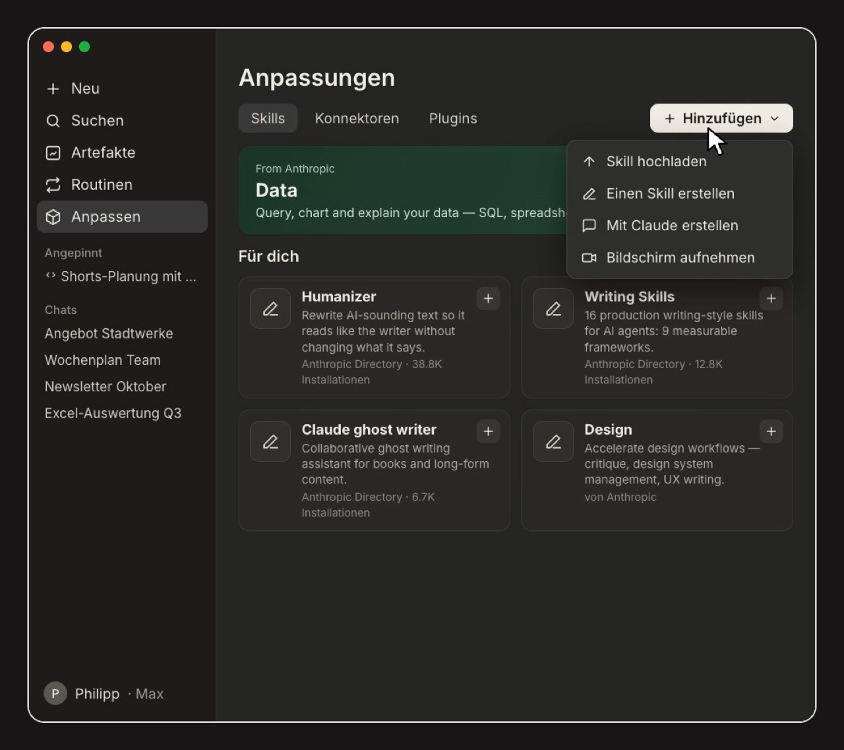Screen dimensions: 844x750
Task: Click the P avatar for Philipp
Action: click(x=55, y=693)
